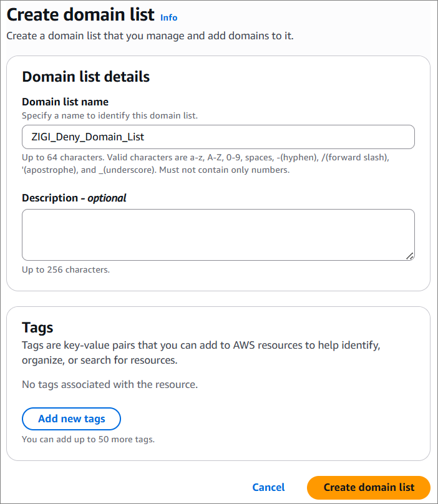Click the 'Specify a name to identify' hint text

coord(110,116)
